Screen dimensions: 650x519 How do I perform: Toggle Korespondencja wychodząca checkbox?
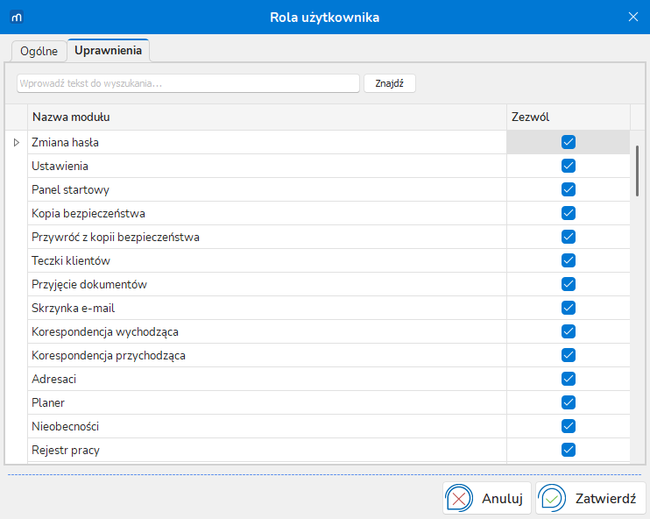pos(569,331)
